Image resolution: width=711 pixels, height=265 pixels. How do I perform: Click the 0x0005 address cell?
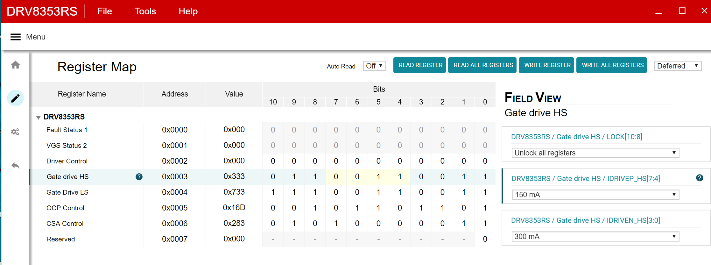coord(175,208)
